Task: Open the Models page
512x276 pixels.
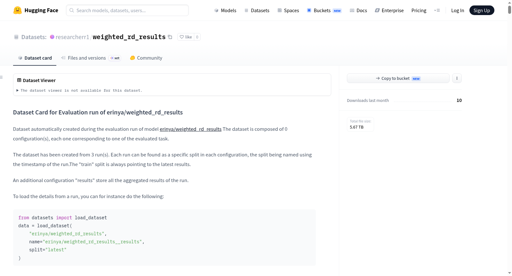Action: (x=226, y=10)
